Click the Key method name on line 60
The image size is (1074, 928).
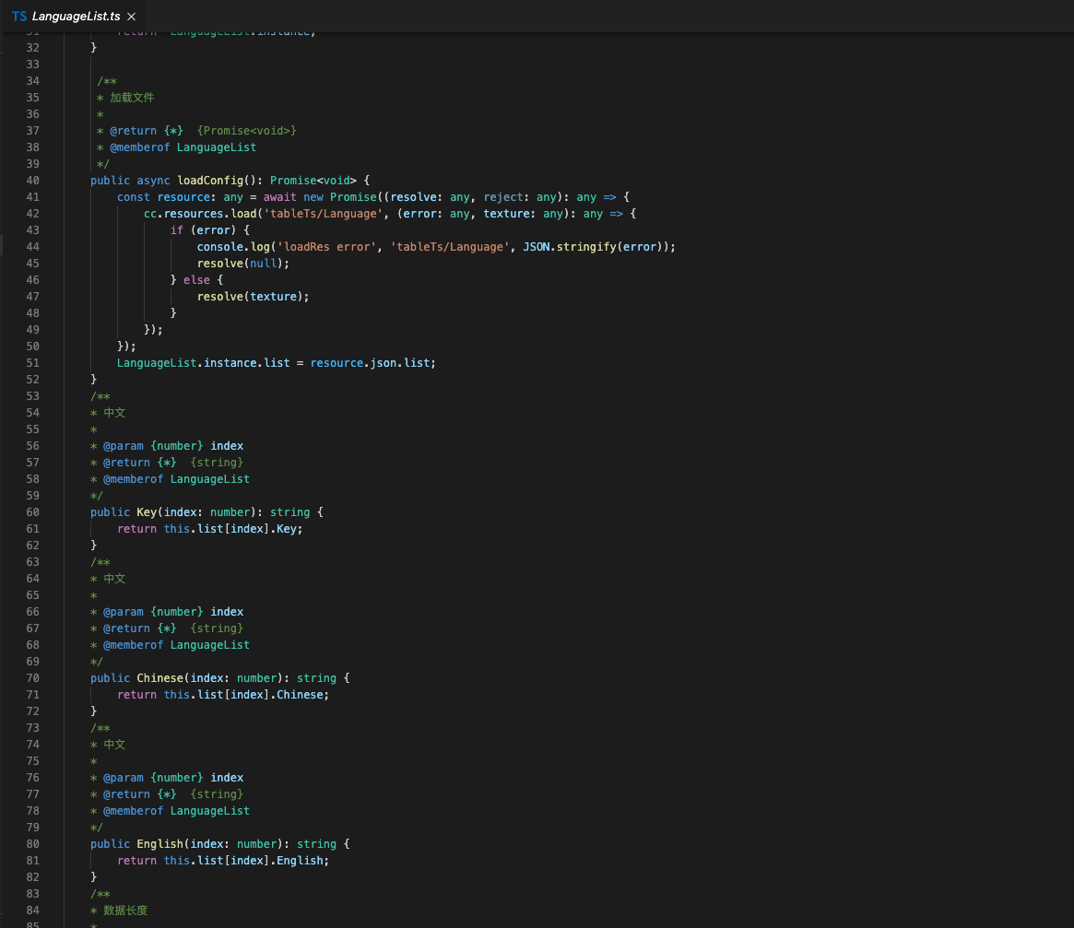[x=146, y=511]
